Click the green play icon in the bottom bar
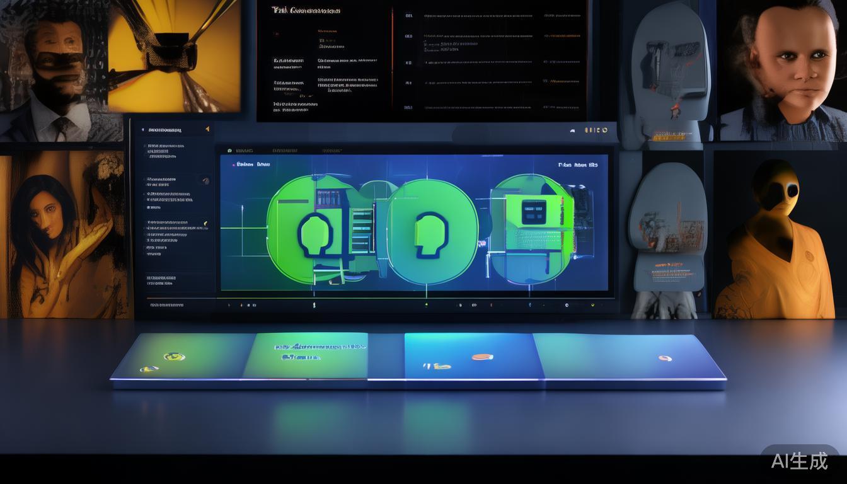847x484 pixels. [426, 304]
